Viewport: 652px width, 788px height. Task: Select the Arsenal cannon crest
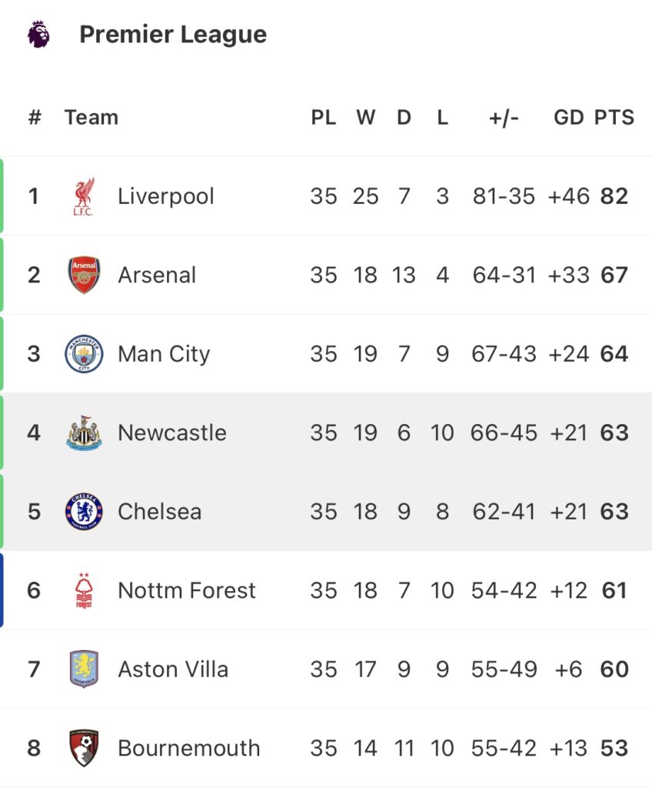point(84,275)
